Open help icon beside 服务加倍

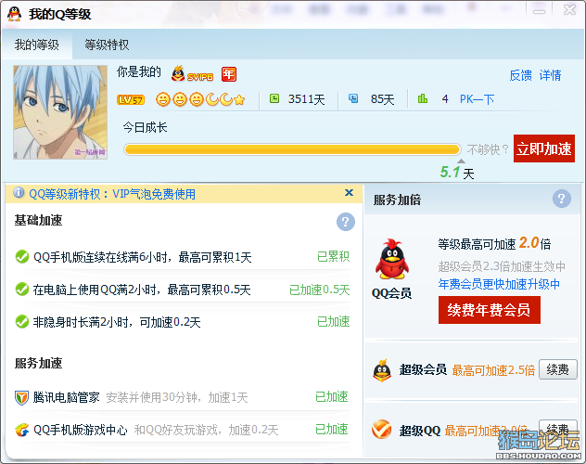pyautogui.click(x=562, y=199)
